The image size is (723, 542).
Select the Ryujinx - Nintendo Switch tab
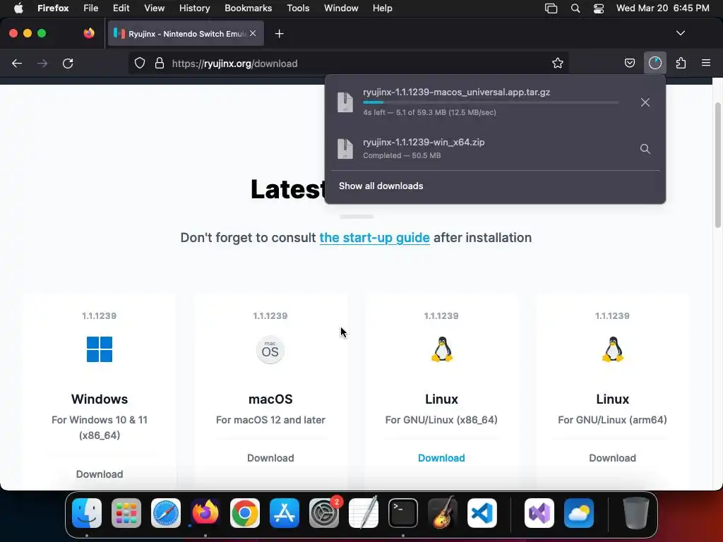186,34
